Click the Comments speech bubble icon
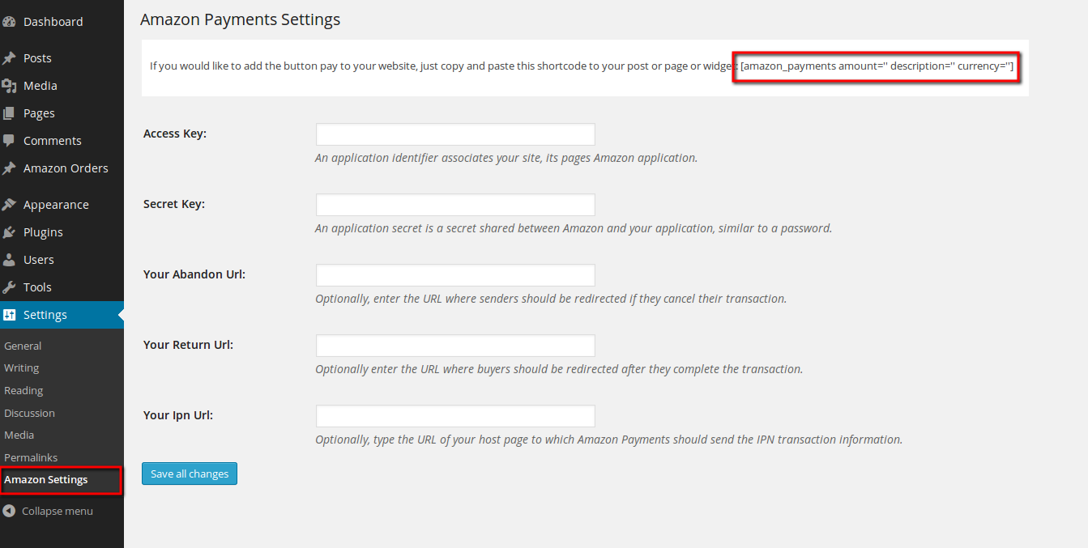The image size is (1088, 548). pos(9,141)
